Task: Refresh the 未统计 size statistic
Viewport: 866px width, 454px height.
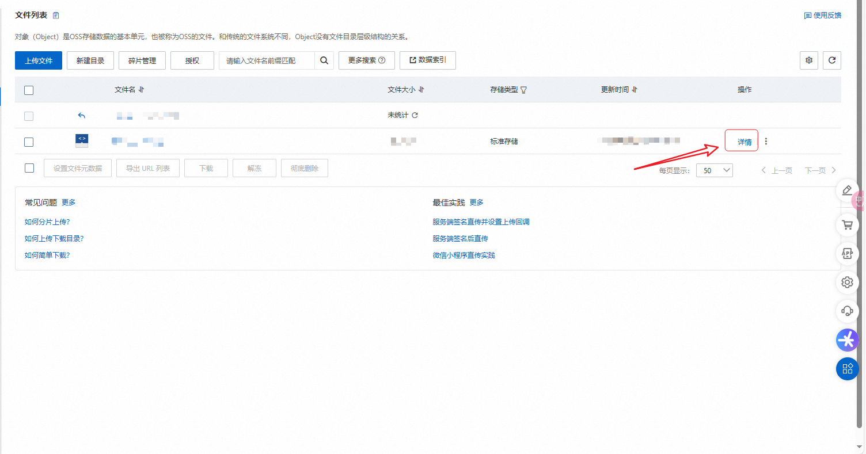Action: click(415, 115)
